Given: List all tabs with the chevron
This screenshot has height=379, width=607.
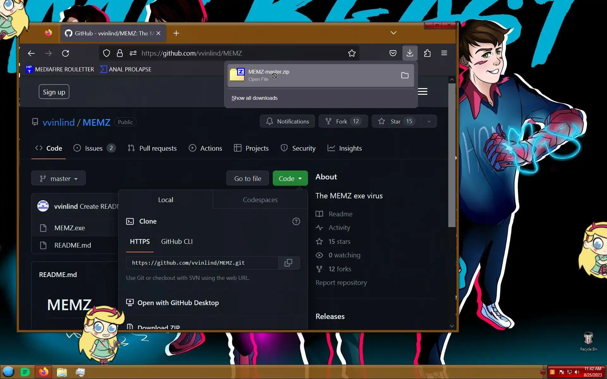Looking at the screenshot, I should (x=393, y=33).
